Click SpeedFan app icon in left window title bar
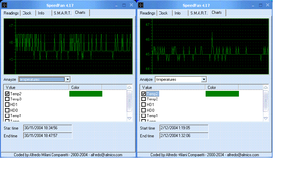Image resolution: width=281 pixels, height=174 pixels. (4, 5)
